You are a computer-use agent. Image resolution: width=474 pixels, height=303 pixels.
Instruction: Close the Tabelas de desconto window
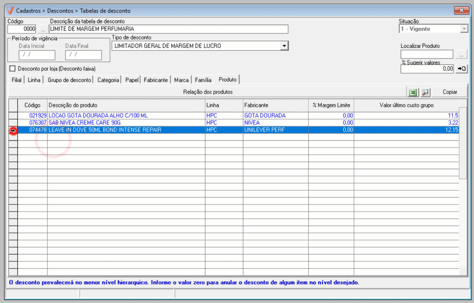pos(461,11)
